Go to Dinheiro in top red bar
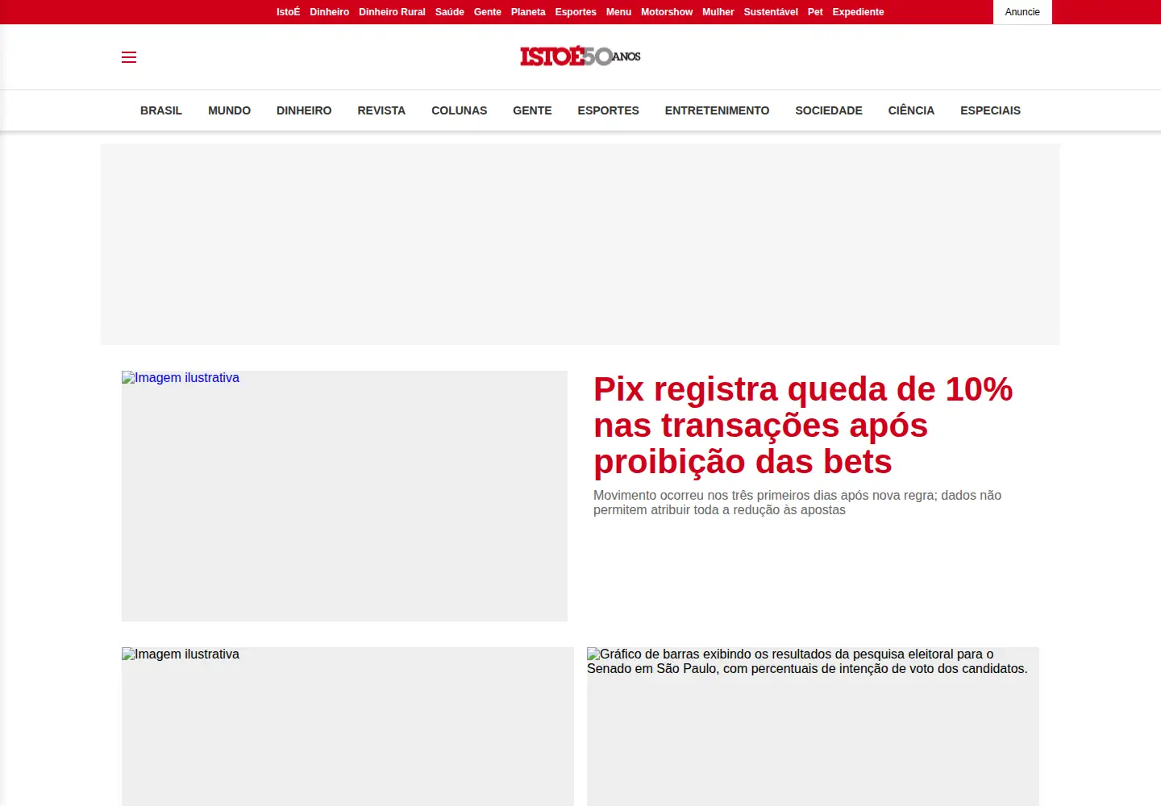This screenshot has height=806, width=1161. pyautogui.click(x=330, y=12)
